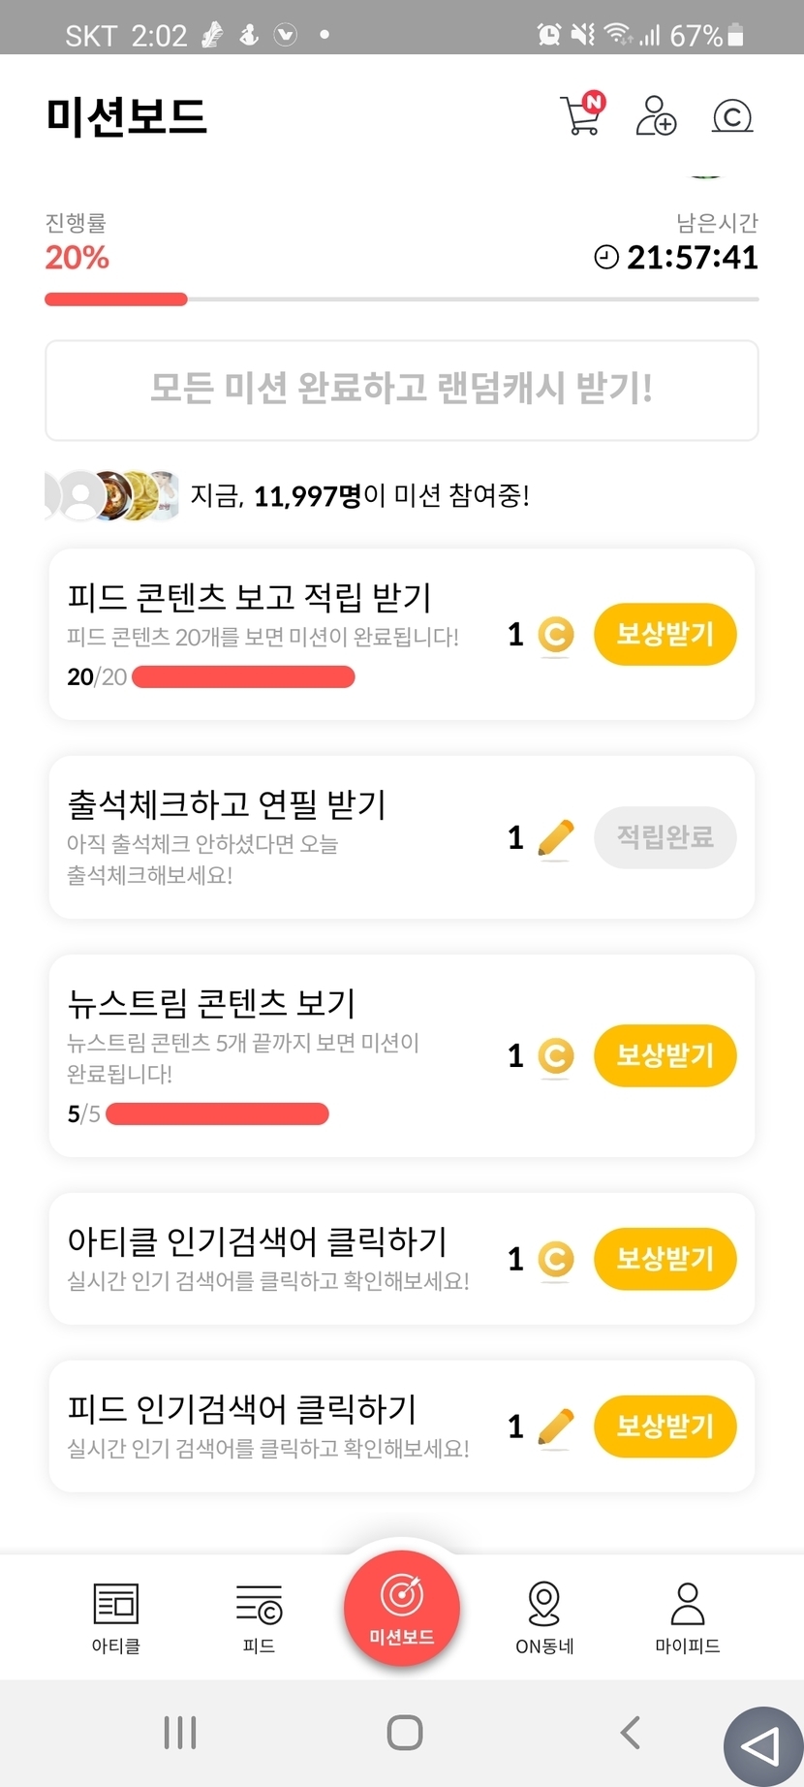
Task: Claim reward for 피드 콘텐츠 보고 적립 받기
Action: [x=665, y=635]
